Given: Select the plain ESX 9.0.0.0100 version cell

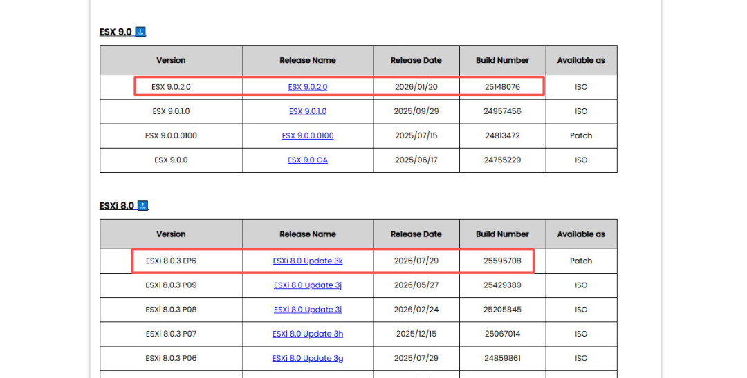Looking at the screenshot, I should pyautogui.click(x=171, y=135).
